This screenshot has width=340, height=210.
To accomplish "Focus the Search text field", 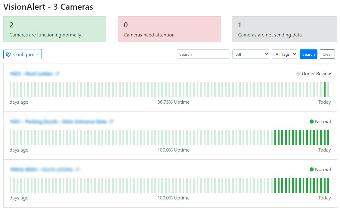I will 203,54.
